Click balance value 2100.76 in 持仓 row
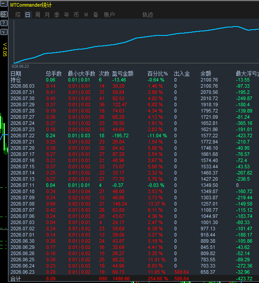 pos(209,80)
